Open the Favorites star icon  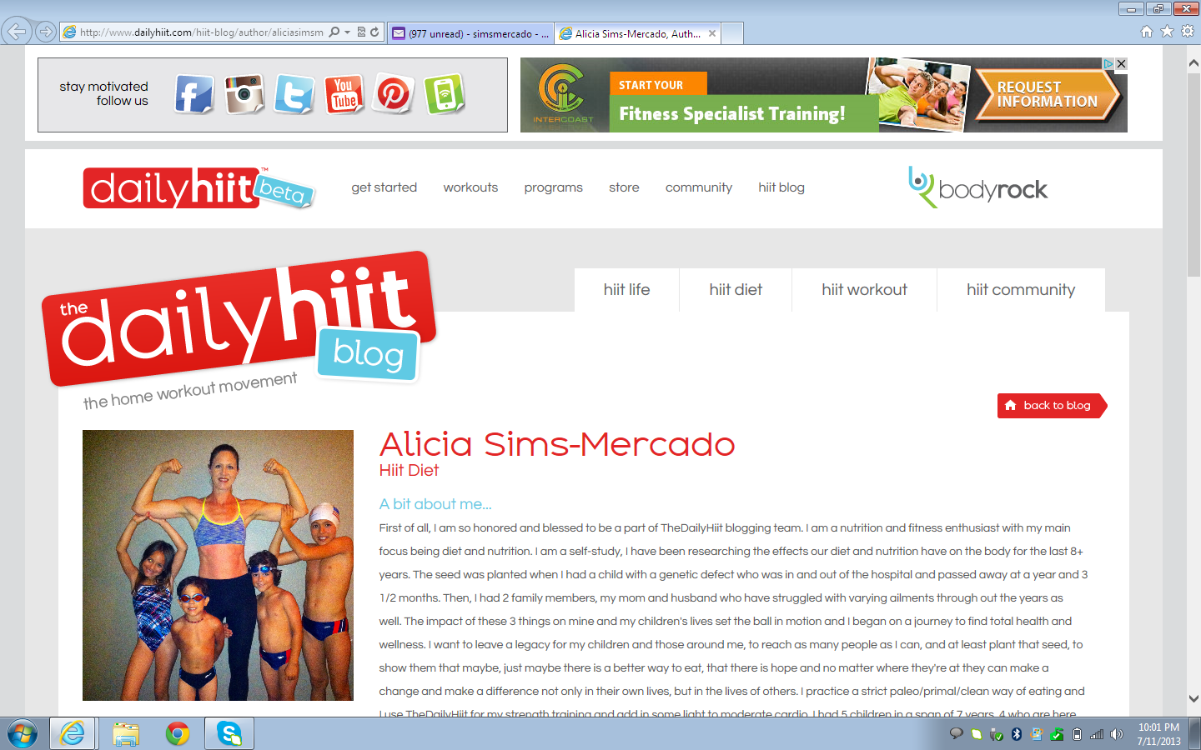point(1167,32)
